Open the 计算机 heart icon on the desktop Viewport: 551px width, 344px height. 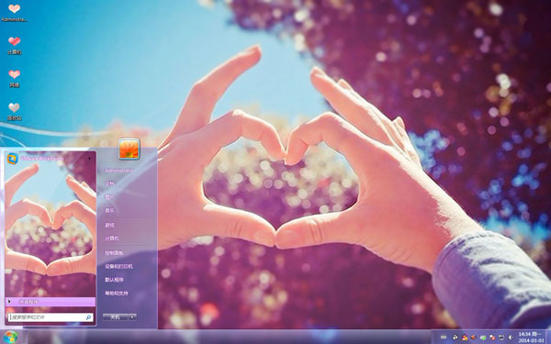(14, 41)
